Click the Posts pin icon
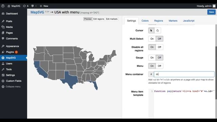The height and width of the screenshot is (122, 217). pyautogui.click(x=3, y=21)
